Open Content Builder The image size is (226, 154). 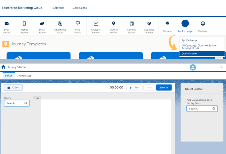tap(131, 27)
